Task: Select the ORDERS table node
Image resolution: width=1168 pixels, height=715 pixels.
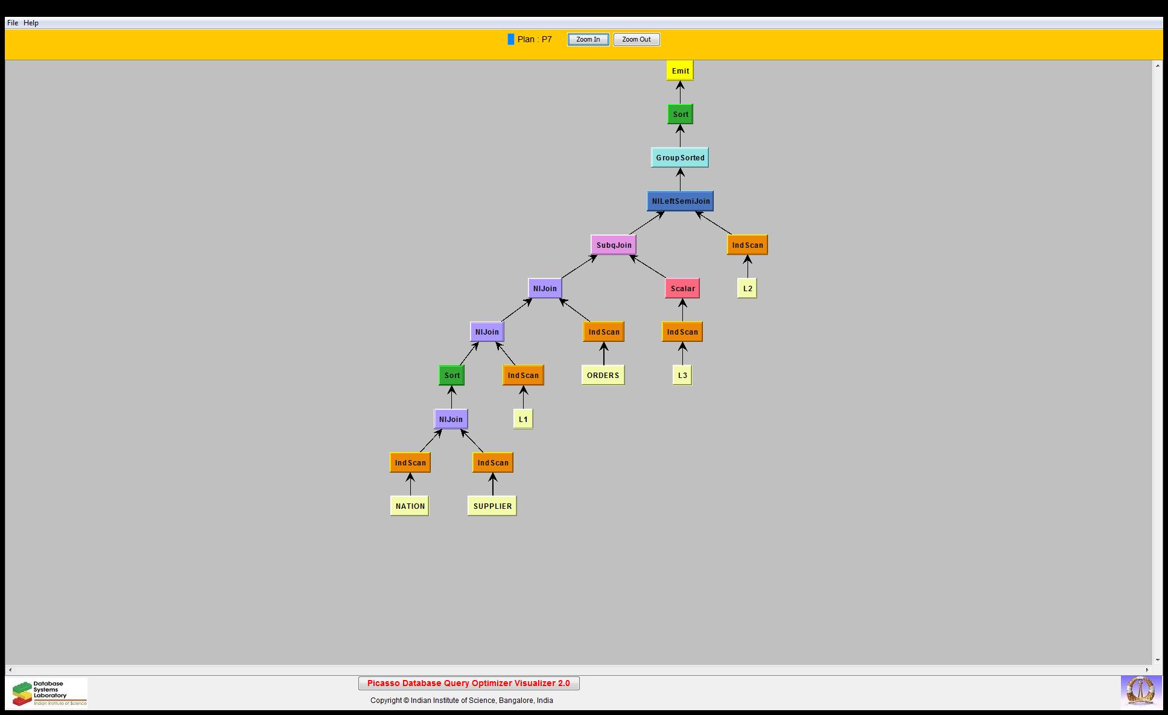Action: (603, 375)
